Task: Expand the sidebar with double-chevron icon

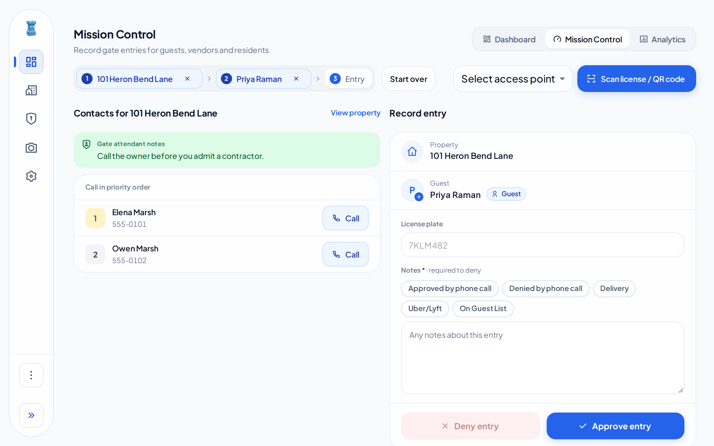Action: [31, 415]
